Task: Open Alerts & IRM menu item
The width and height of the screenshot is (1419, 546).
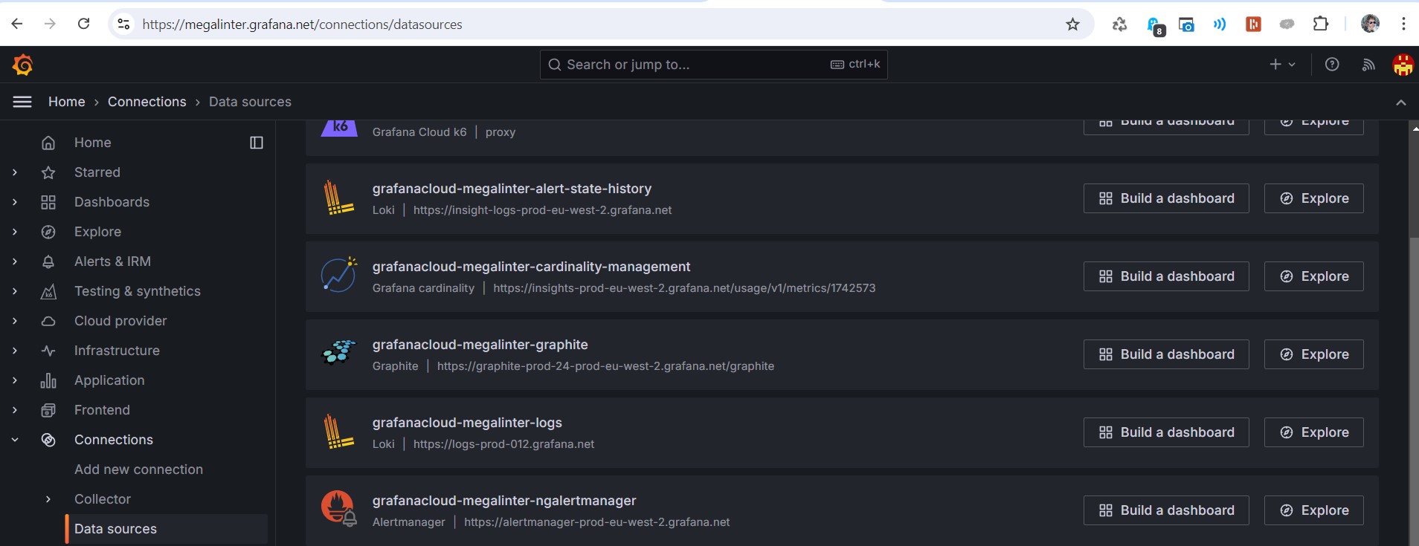Action: pyautogui.click(x=112, y=261)
